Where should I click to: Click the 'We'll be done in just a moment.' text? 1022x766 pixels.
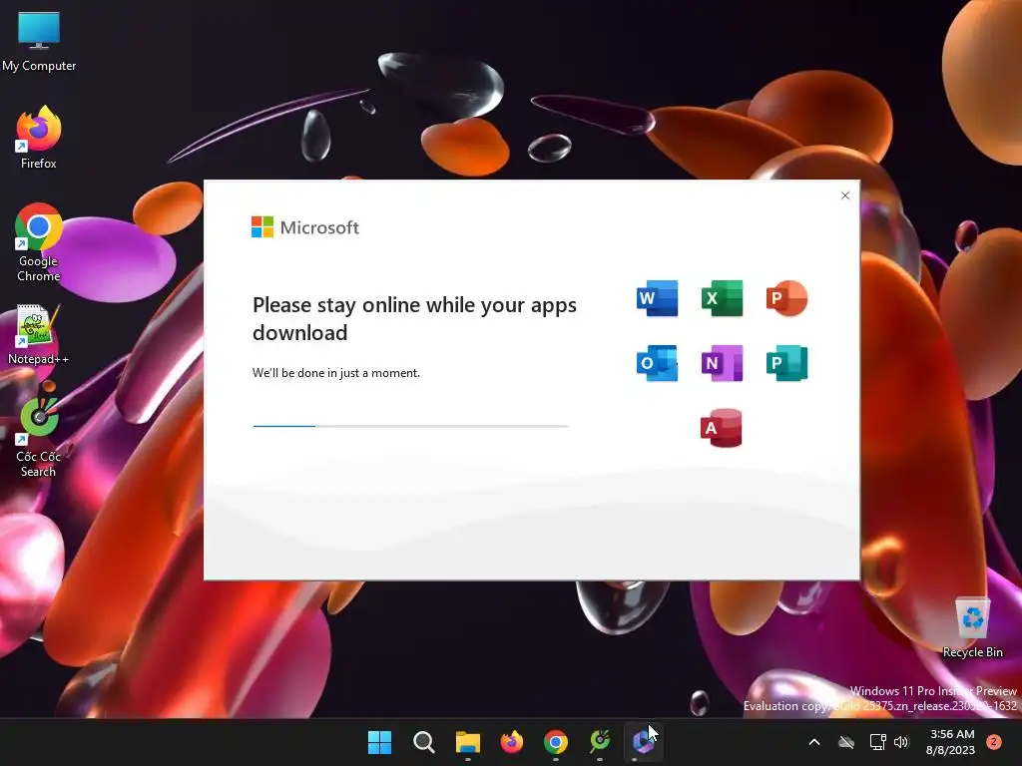pos(336,373)
